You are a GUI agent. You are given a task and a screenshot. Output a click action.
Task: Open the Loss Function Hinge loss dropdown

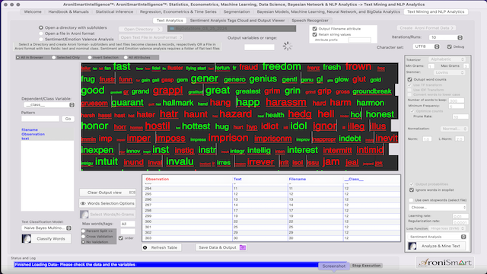coord(447,228)
